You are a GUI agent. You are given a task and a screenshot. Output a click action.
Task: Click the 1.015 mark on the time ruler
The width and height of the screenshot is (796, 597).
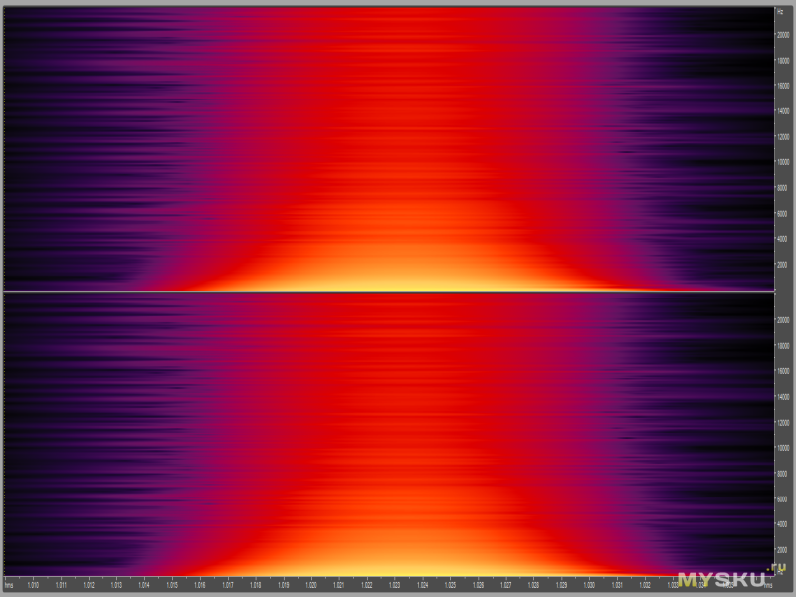[x=172, y=585]
